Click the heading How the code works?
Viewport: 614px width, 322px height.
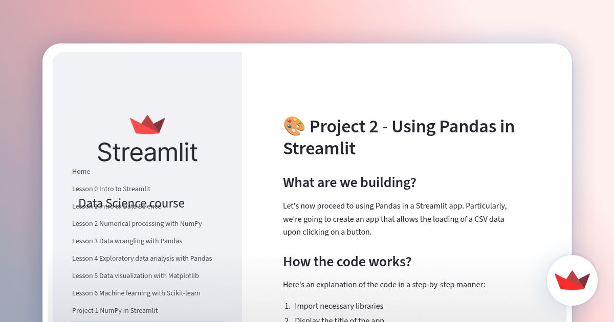click(x=347, y=261)
